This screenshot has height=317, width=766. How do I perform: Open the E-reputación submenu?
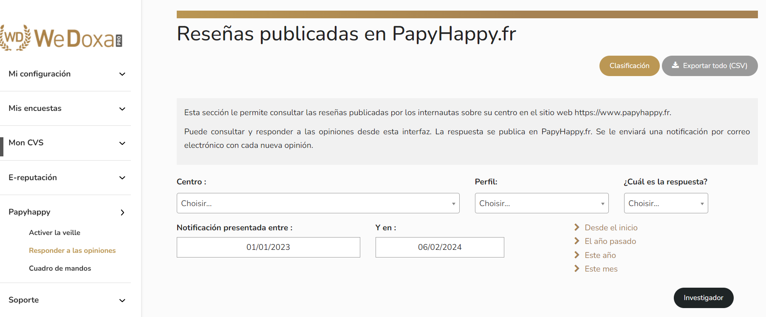122,178
